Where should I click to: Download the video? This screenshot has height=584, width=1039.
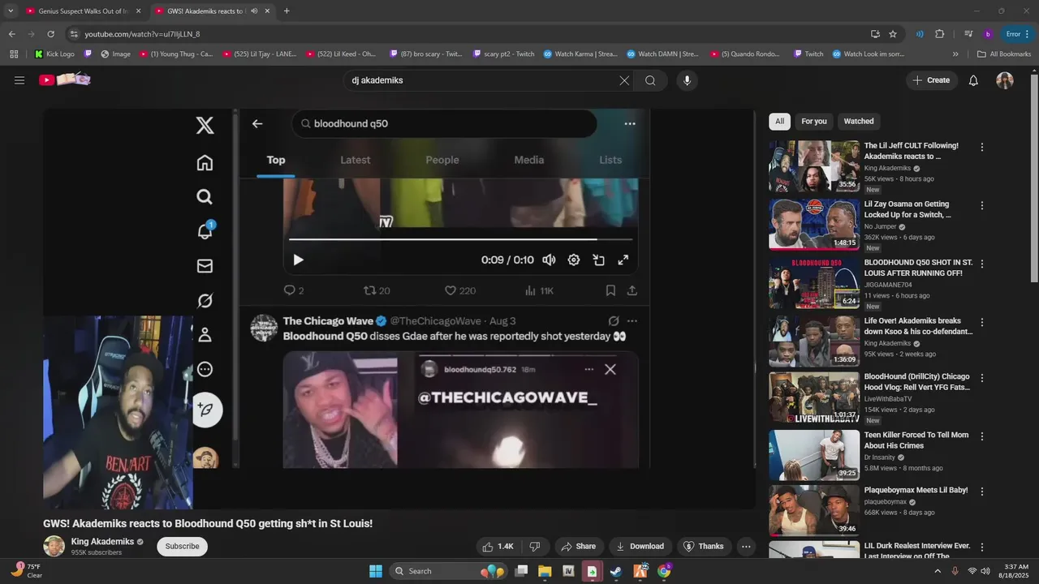[x=640, y=547]
